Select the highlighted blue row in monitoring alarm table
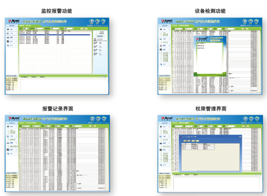The image size is (267, 196). [54, 34]
